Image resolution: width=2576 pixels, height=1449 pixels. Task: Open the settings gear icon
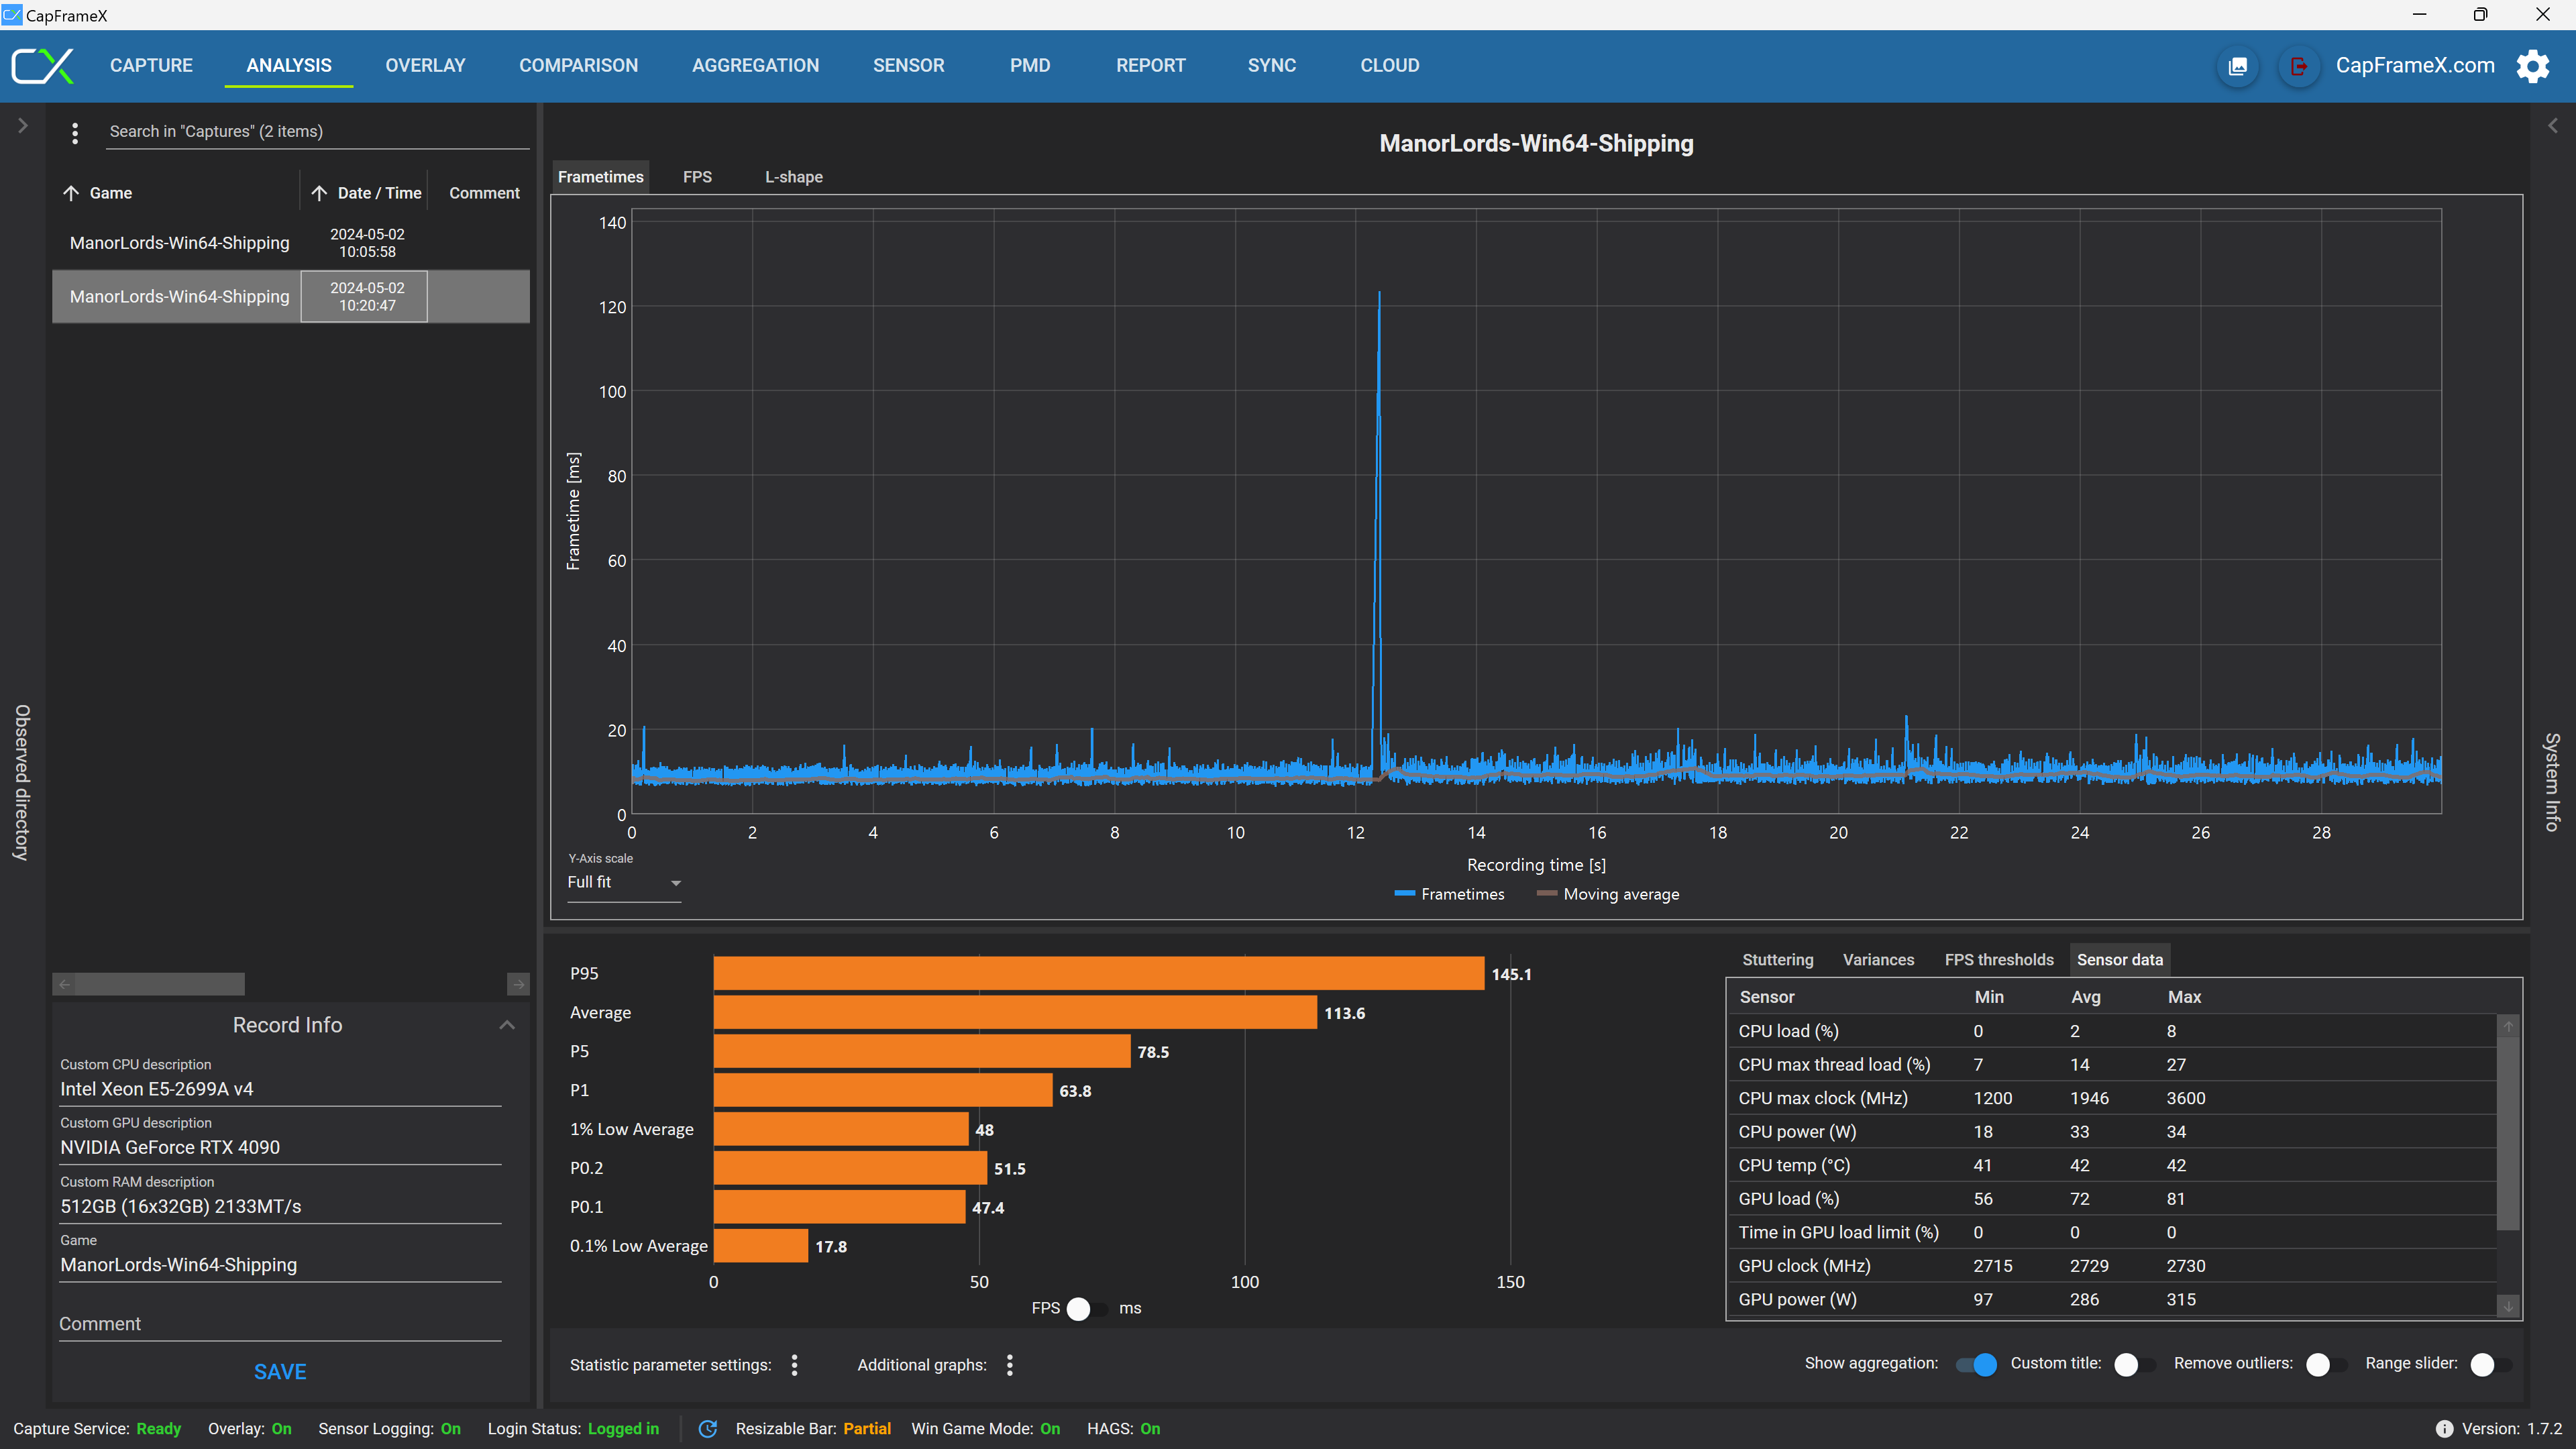[2533, 66]
